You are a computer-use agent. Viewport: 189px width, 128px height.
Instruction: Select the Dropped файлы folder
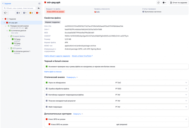(19, 36)
